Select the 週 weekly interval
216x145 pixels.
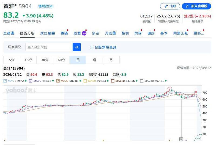click(94, 60)
